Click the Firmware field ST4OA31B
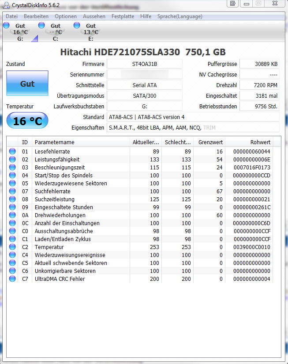288x364 pixels. point(145,64)
